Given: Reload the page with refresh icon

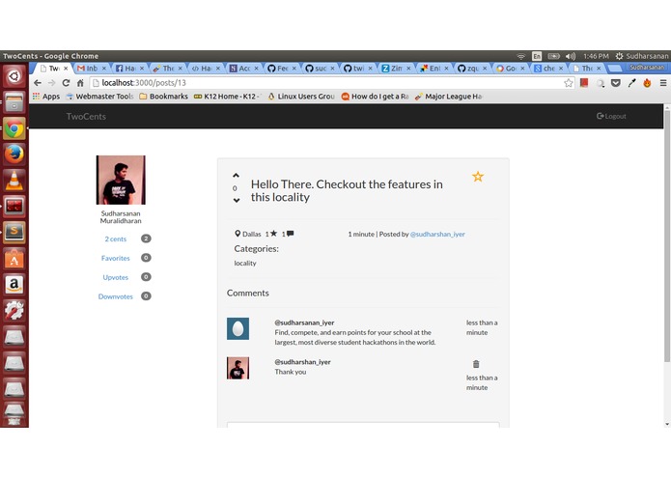Looking at the screenshot, I should (x=66, y=83).
